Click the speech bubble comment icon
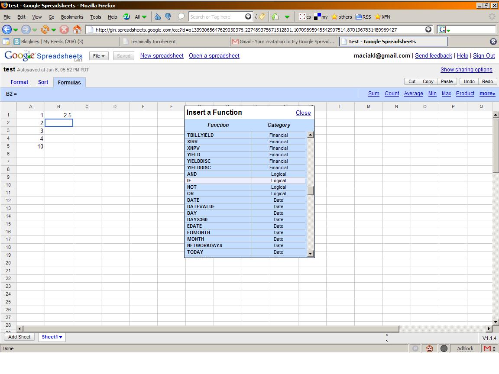 coord(181,16)
